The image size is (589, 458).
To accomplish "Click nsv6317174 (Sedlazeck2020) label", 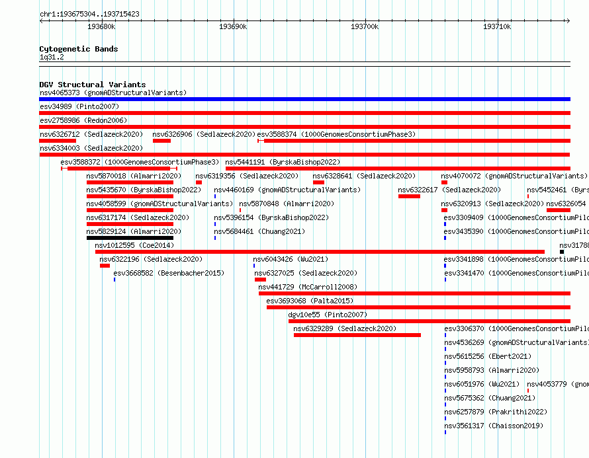I will 138,217.
